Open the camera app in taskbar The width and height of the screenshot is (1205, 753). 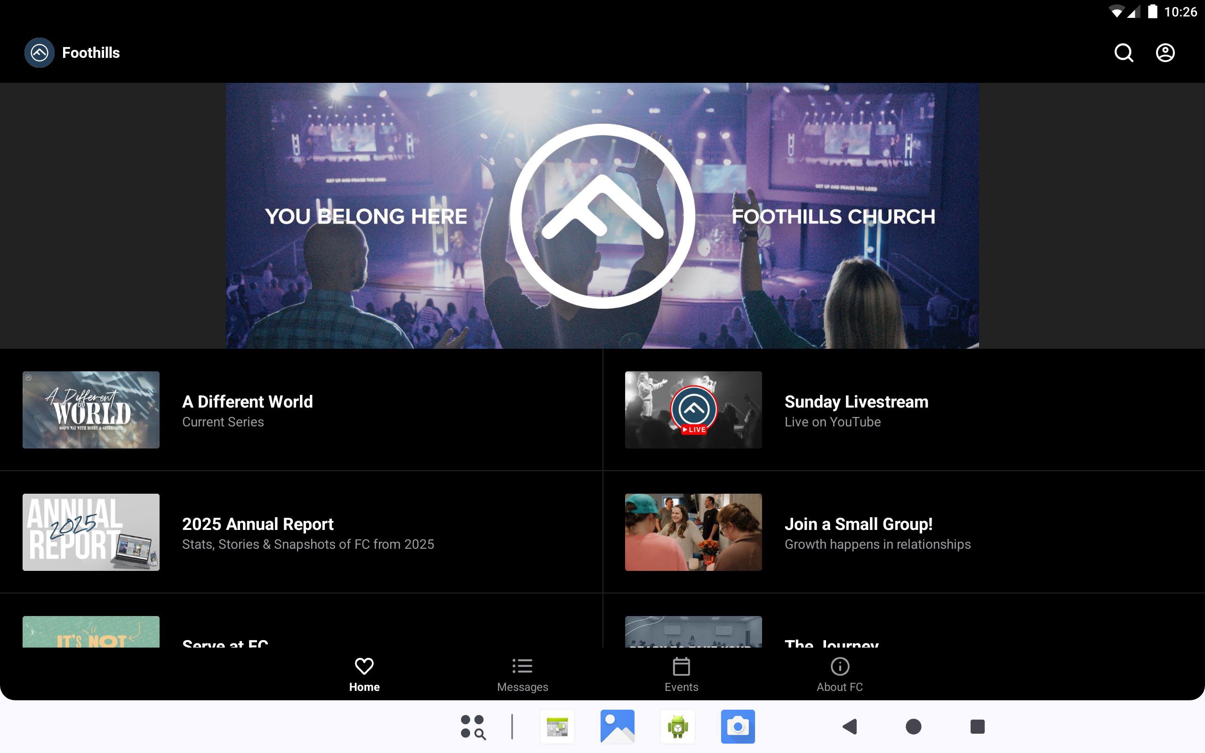pos(738,726)
